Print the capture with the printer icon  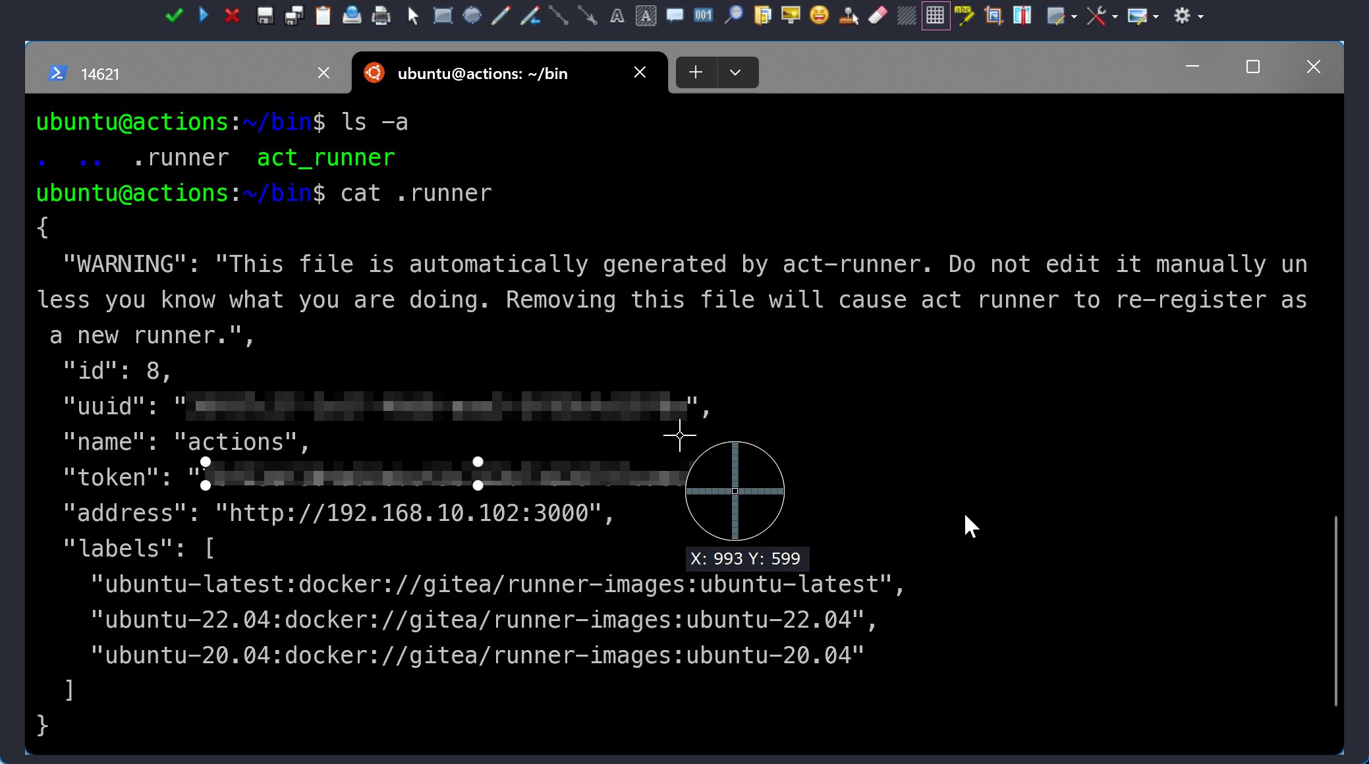[381, 15]
